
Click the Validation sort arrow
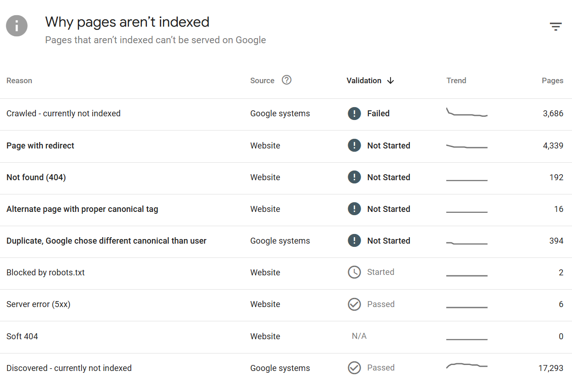[x=391, y=80]
